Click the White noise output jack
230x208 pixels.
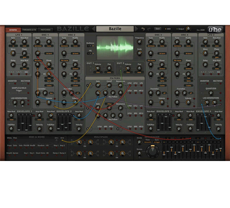click(x=9, y=141)
